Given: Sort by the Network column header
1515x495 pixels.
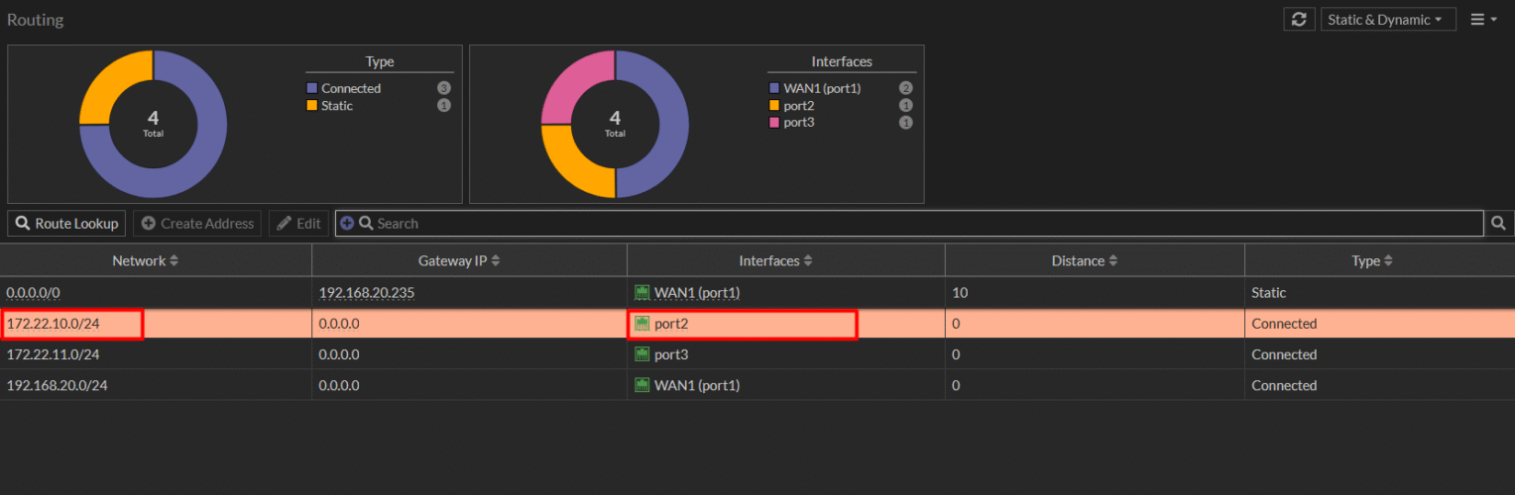Looking at the screenshot, I should coord(145,261).
